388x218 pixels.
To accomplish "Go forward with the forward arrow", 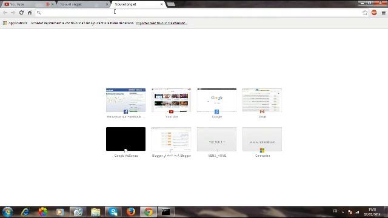I will pos(13,13).
